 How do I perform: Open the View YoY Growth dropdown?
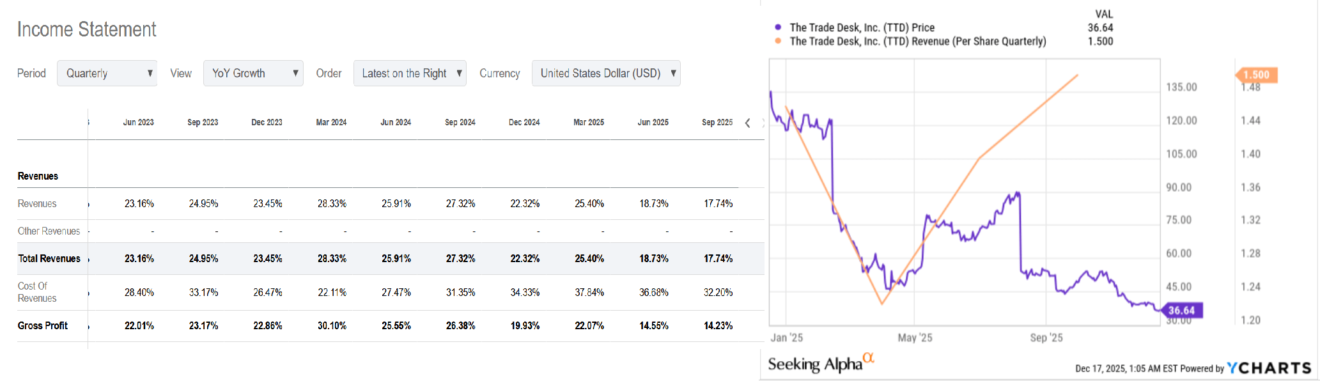coord(253,73)
